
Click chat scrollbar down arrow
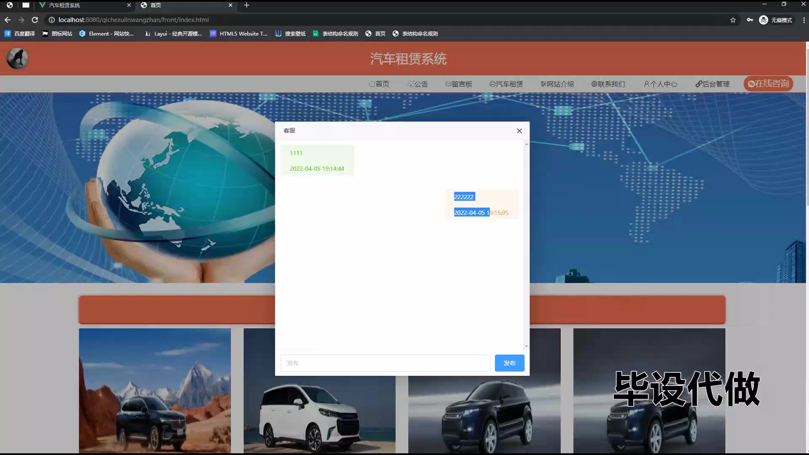pos(526,346)
